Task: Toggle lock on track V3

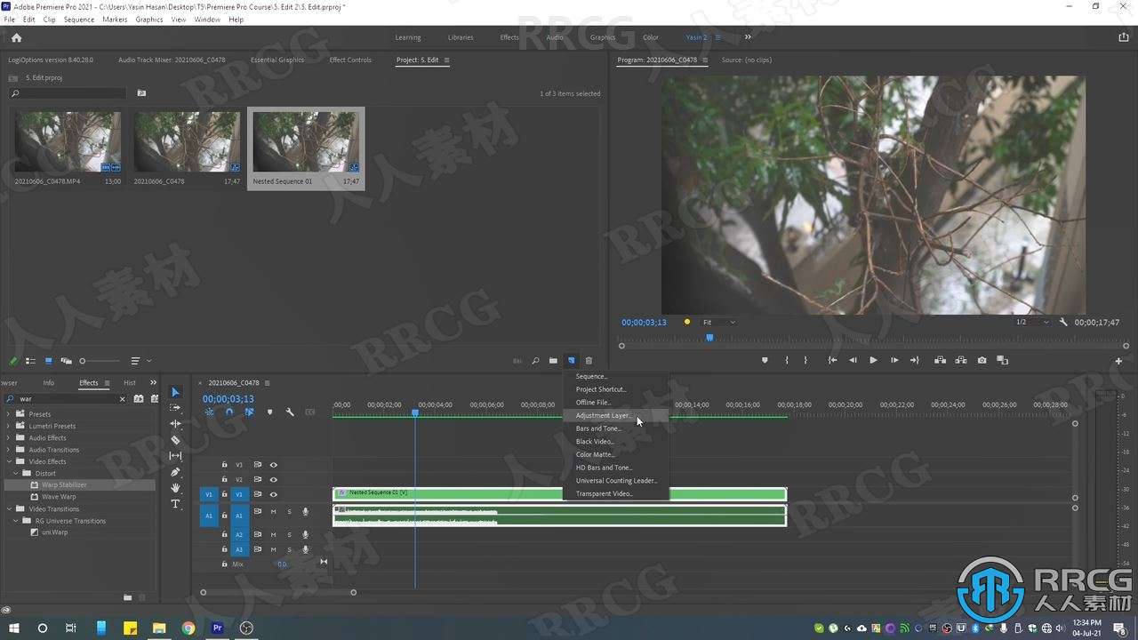Action: (x=224, y=465)
